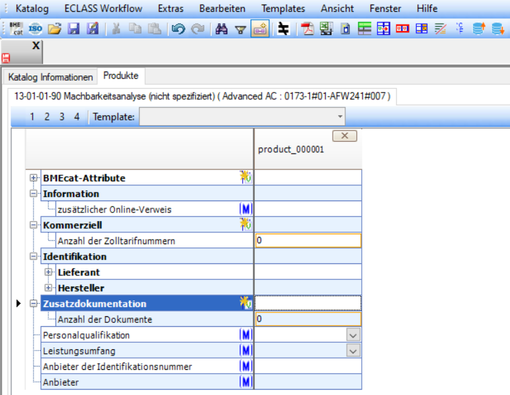Click M icon beside Leistungsumfang
This screenshot has width=510, height=395.
coord(246,350)
